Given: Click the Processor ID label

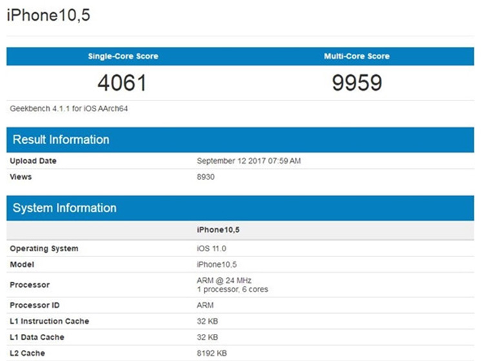Looking at the screenshot, I should pyautogui.click(x=35, y=305).
